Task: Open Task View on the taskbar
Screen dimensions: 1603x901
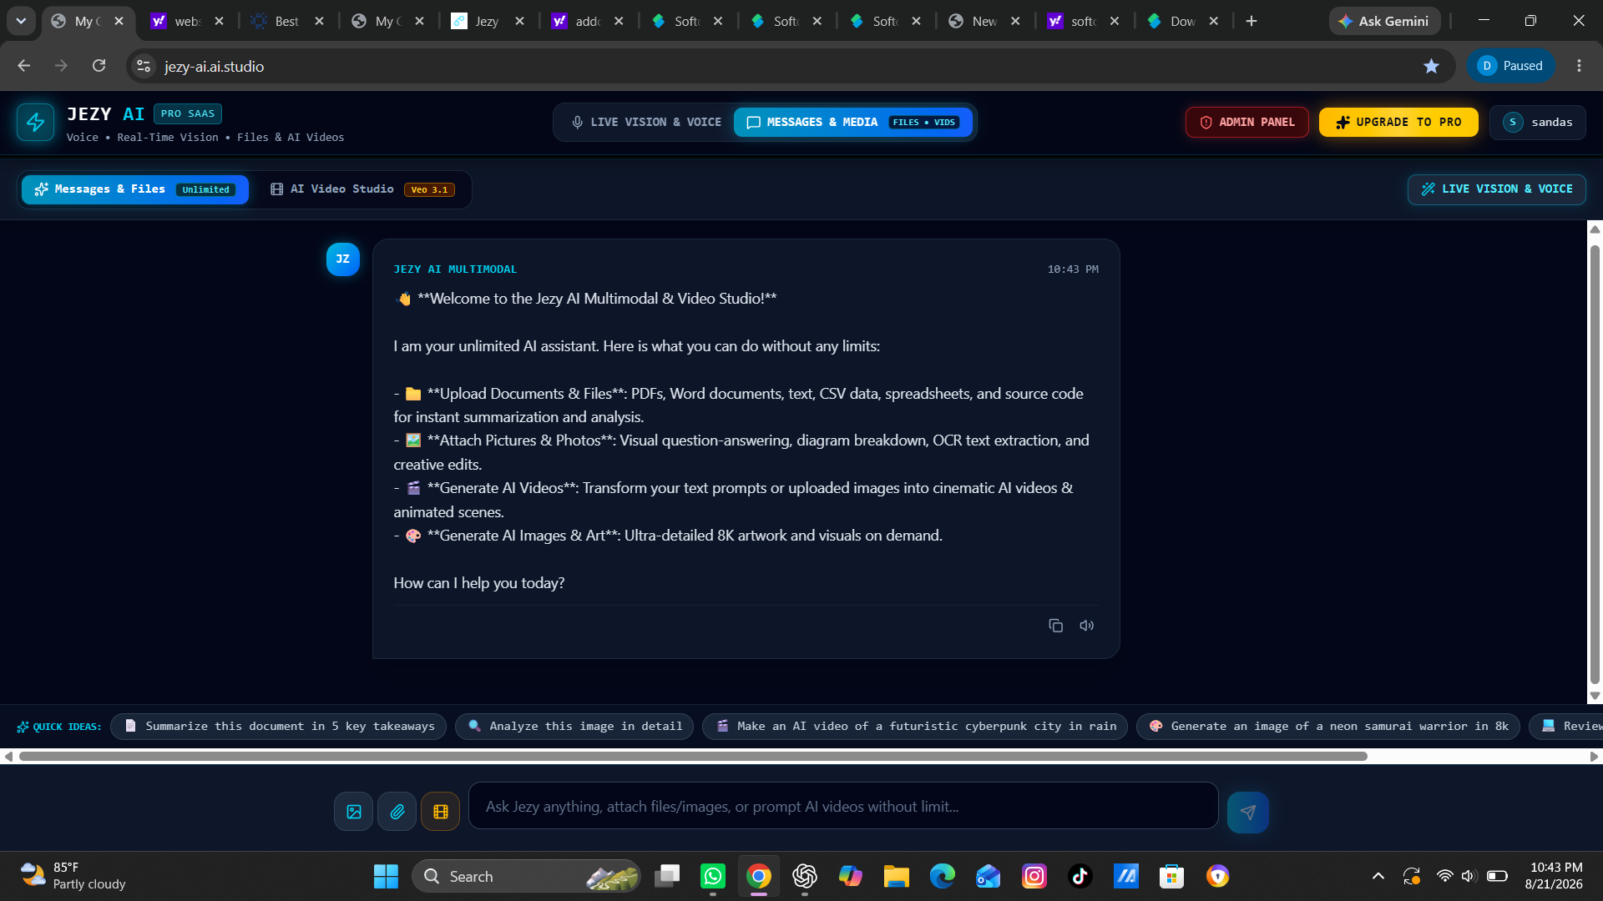Action: tap(667, 876)
